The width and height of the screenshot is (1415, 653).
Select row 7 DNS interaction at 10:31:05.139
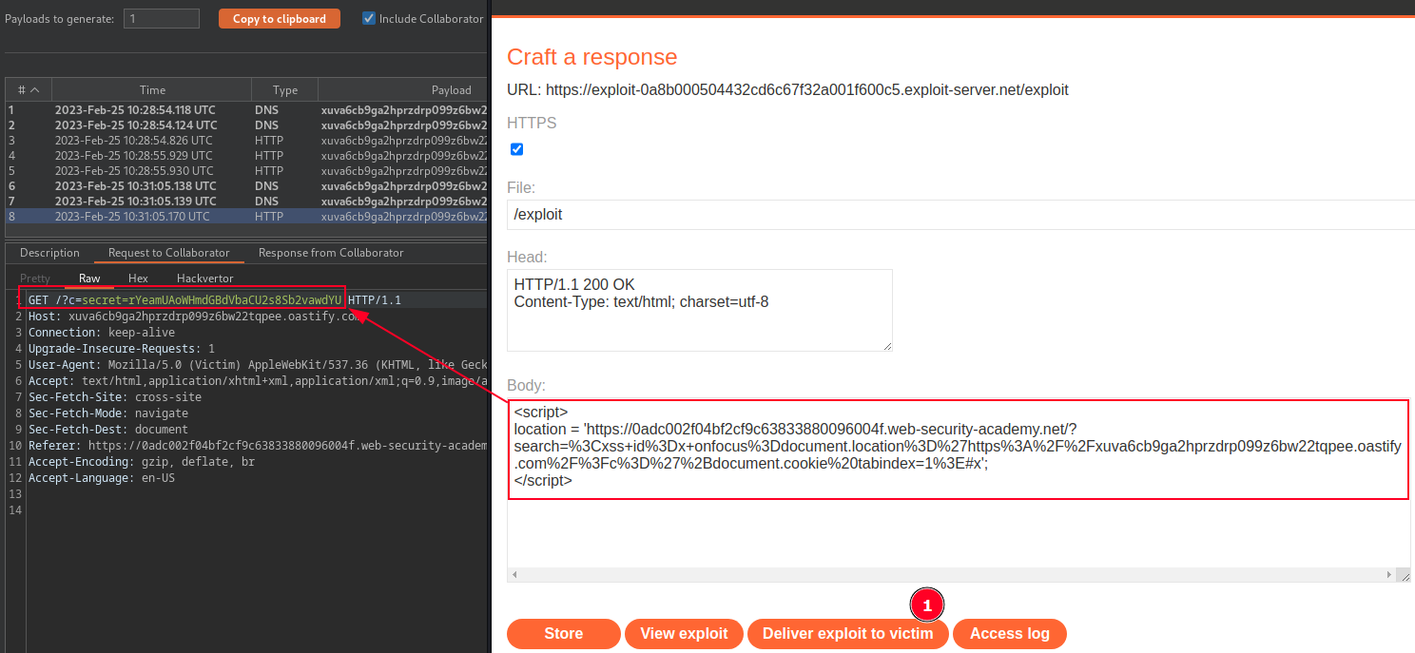[x=246, y=201]
